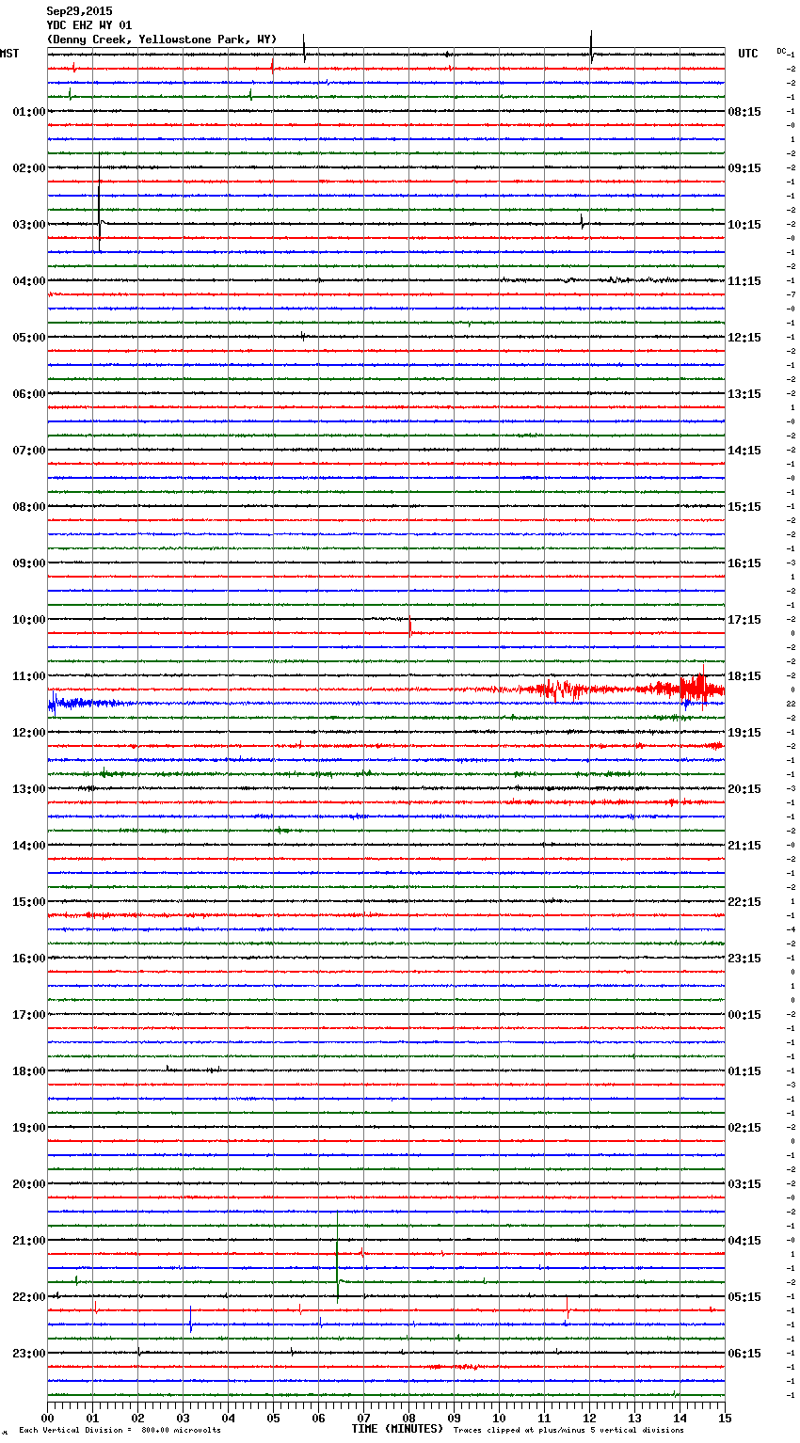Click the large black spike on the 03:00 trace

[x=99, y=202]
